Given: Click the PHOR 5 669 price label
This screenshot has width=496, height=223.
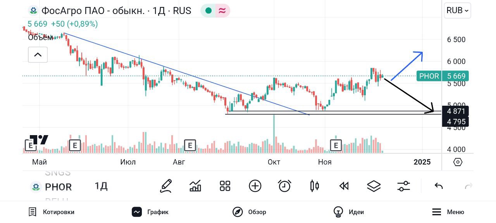Looking at the screenshot, I should [x=443, y=76].
